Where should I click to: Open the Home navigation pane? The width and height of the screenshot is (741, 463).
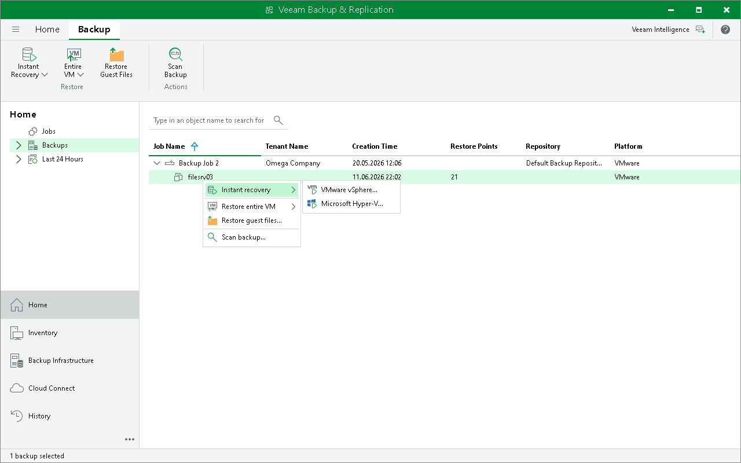tap(69, 305)
